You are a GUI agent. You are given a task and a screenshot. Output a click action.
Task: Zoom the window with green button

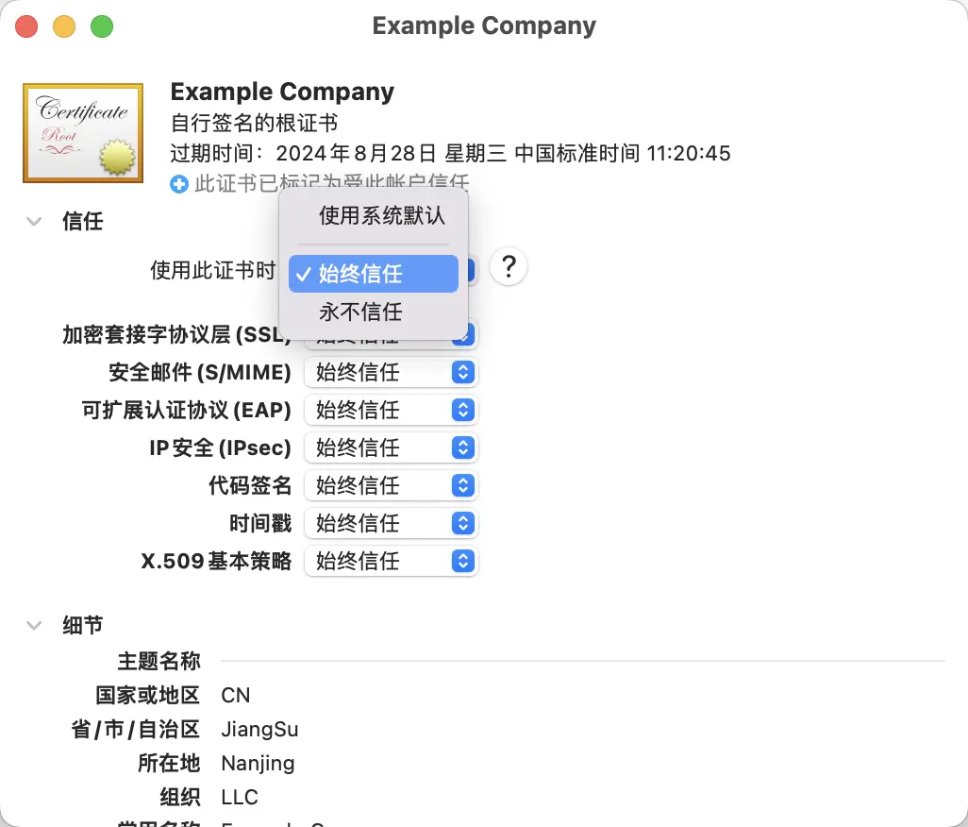coord(102,26)
